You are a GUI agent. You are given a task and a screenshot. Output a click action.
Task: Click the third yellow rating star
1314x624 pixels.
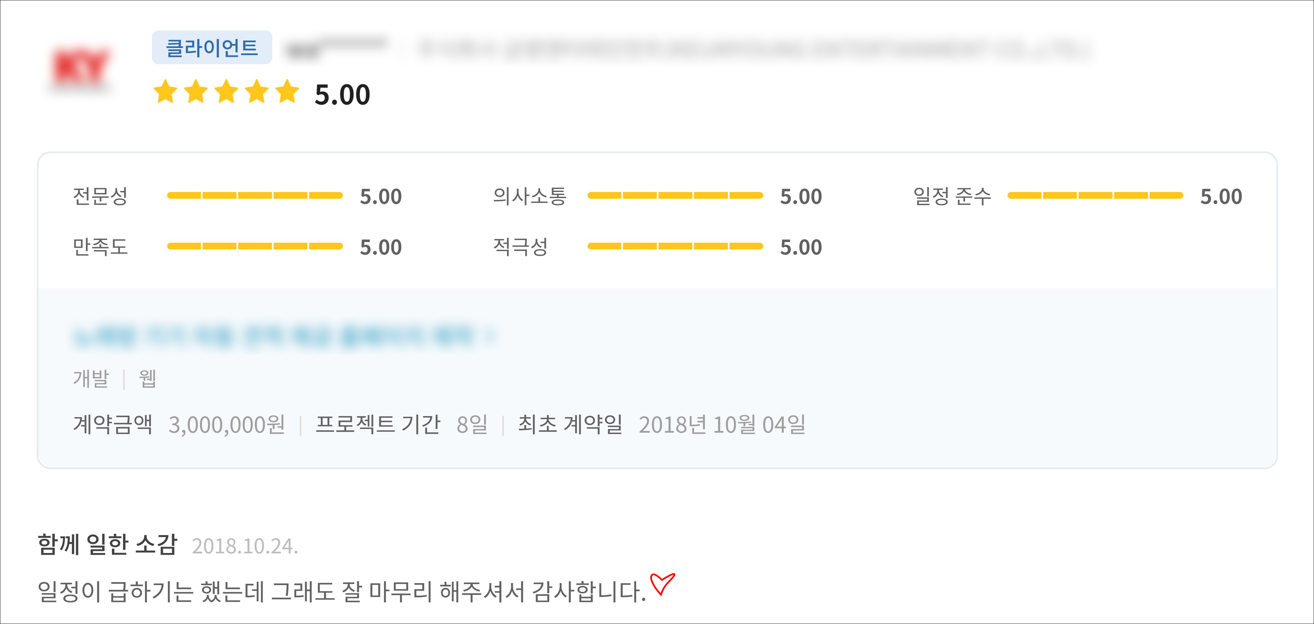click(x=227, y=92)
